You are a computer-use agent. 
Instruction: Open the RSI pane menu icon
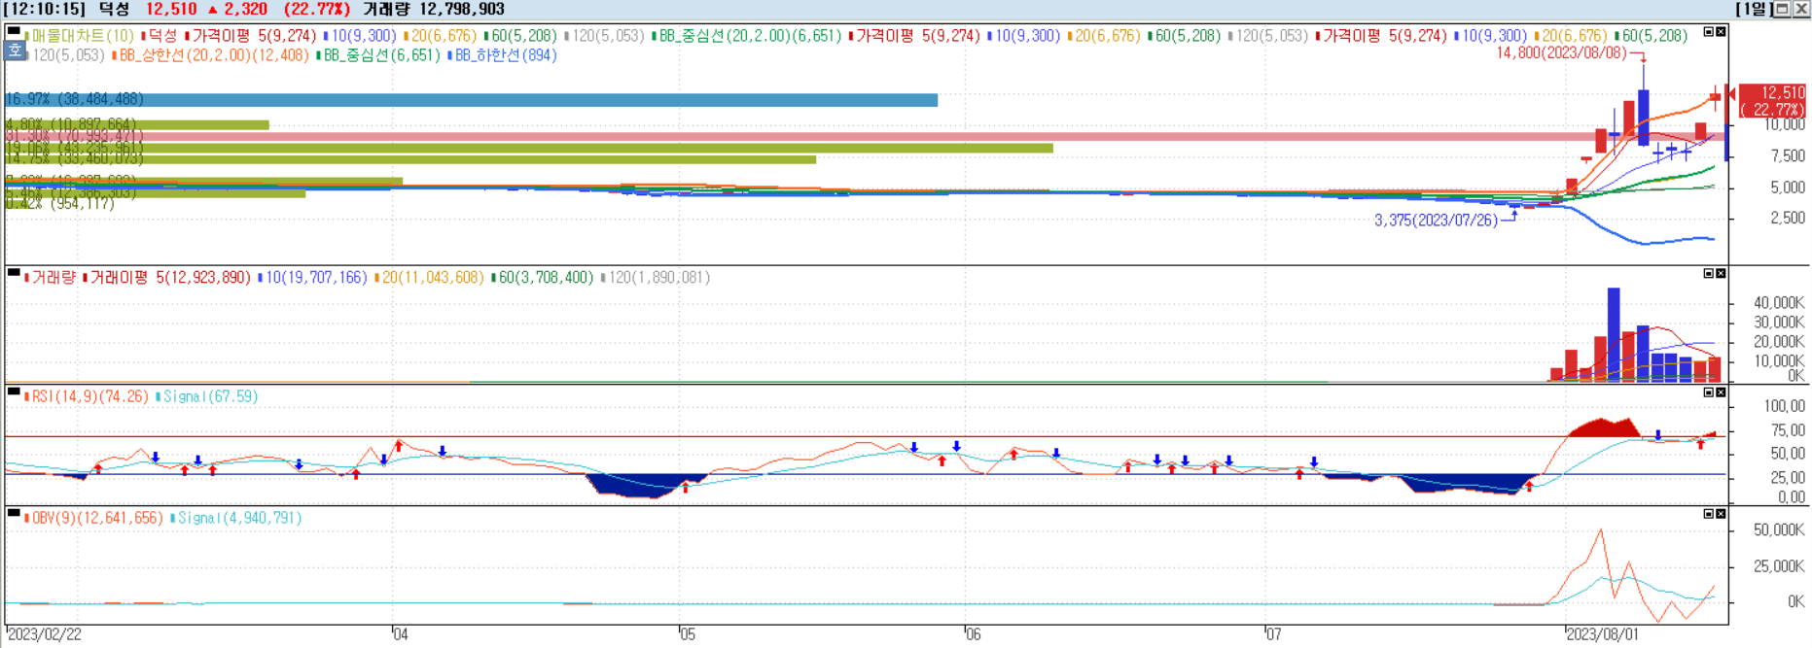click(x=14, y=392)
